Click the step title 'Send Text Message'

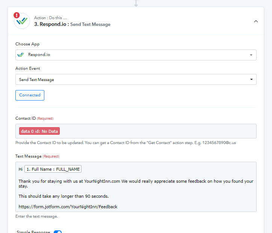90,24
